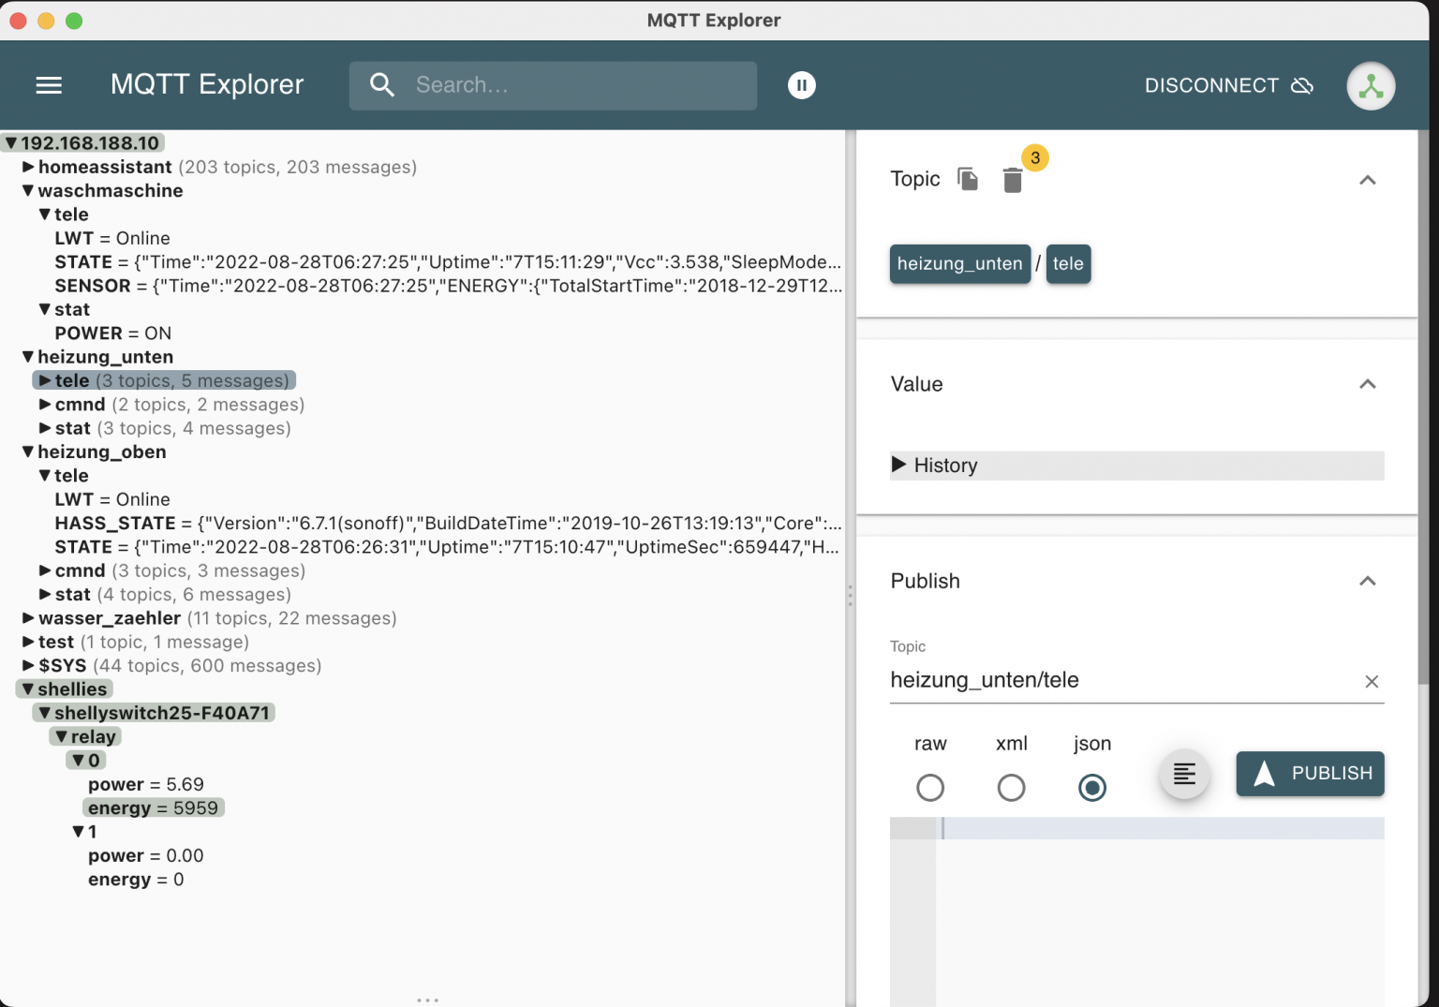
Task: Click the DISCONNECT button
Action: click(1211, 85)
